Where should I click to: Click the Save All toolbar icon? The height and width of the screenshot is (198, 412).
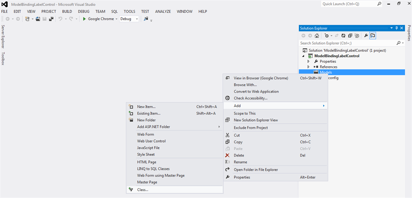pos(51,19)
